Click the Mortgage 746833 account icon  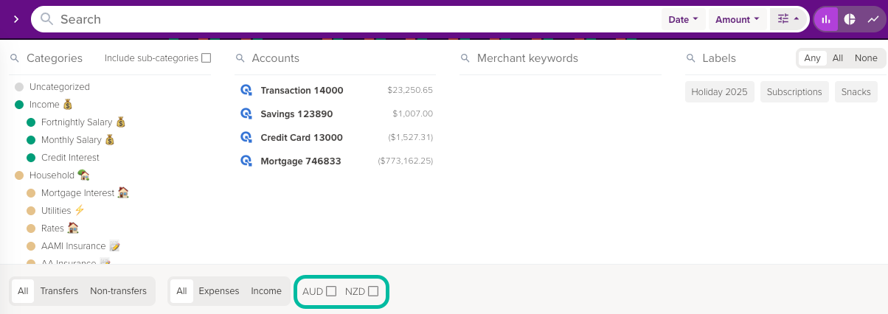click(x=246, y=161)
